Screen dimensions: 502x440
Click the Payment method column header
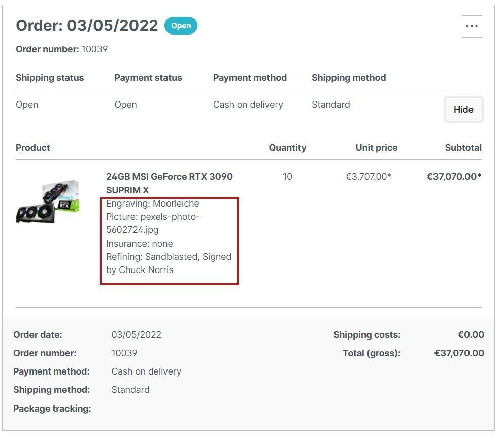250,78
